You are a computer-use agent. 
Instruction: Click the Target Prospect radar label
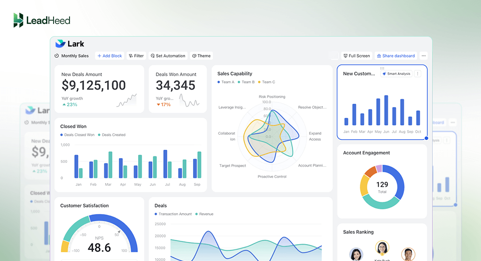coord(233,166)
